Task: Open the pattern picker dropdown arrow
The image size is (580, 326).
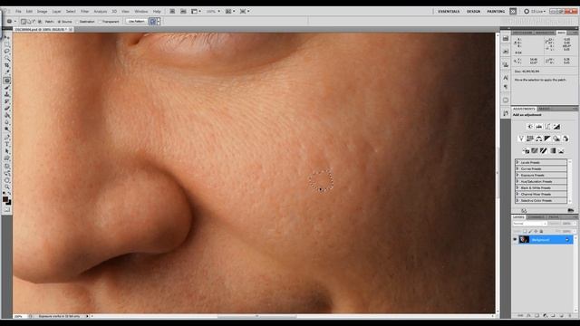Action: click(x=159, y=22)
